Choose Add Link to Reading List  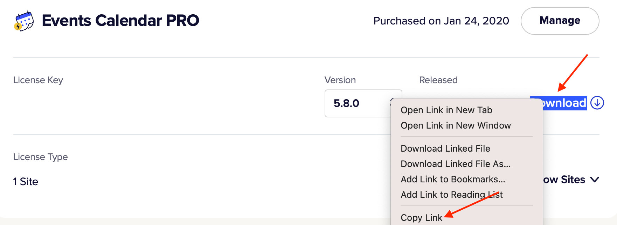452,195
